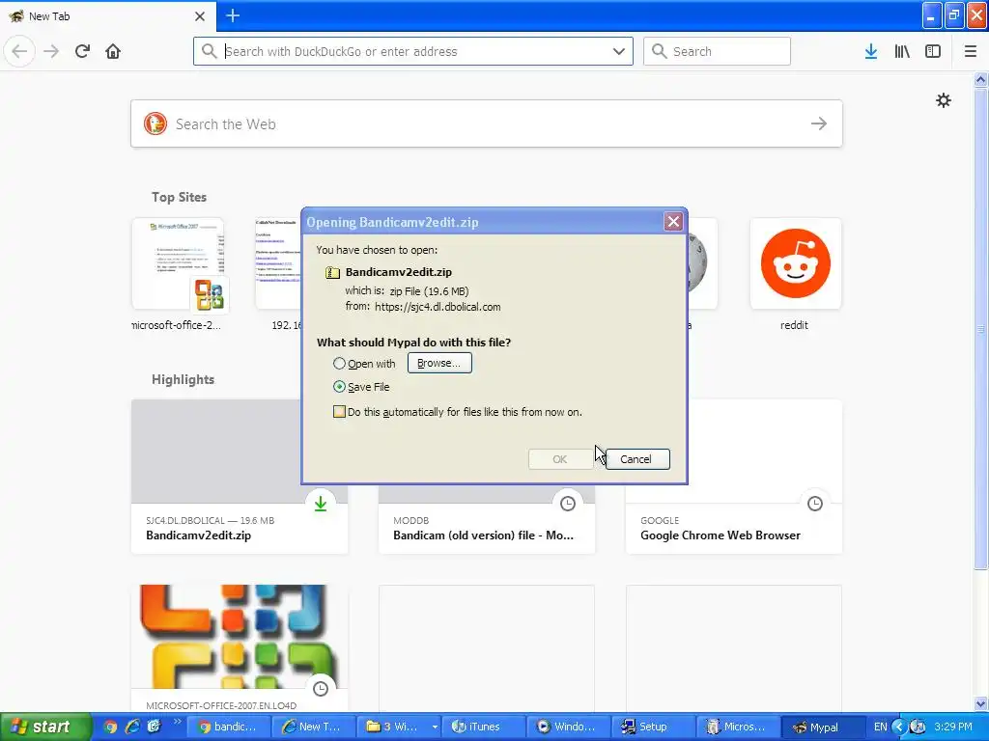Switch to the New T... taskbar item
The height and width of the screenshot is (741, 989).
[x=314, y=727]
